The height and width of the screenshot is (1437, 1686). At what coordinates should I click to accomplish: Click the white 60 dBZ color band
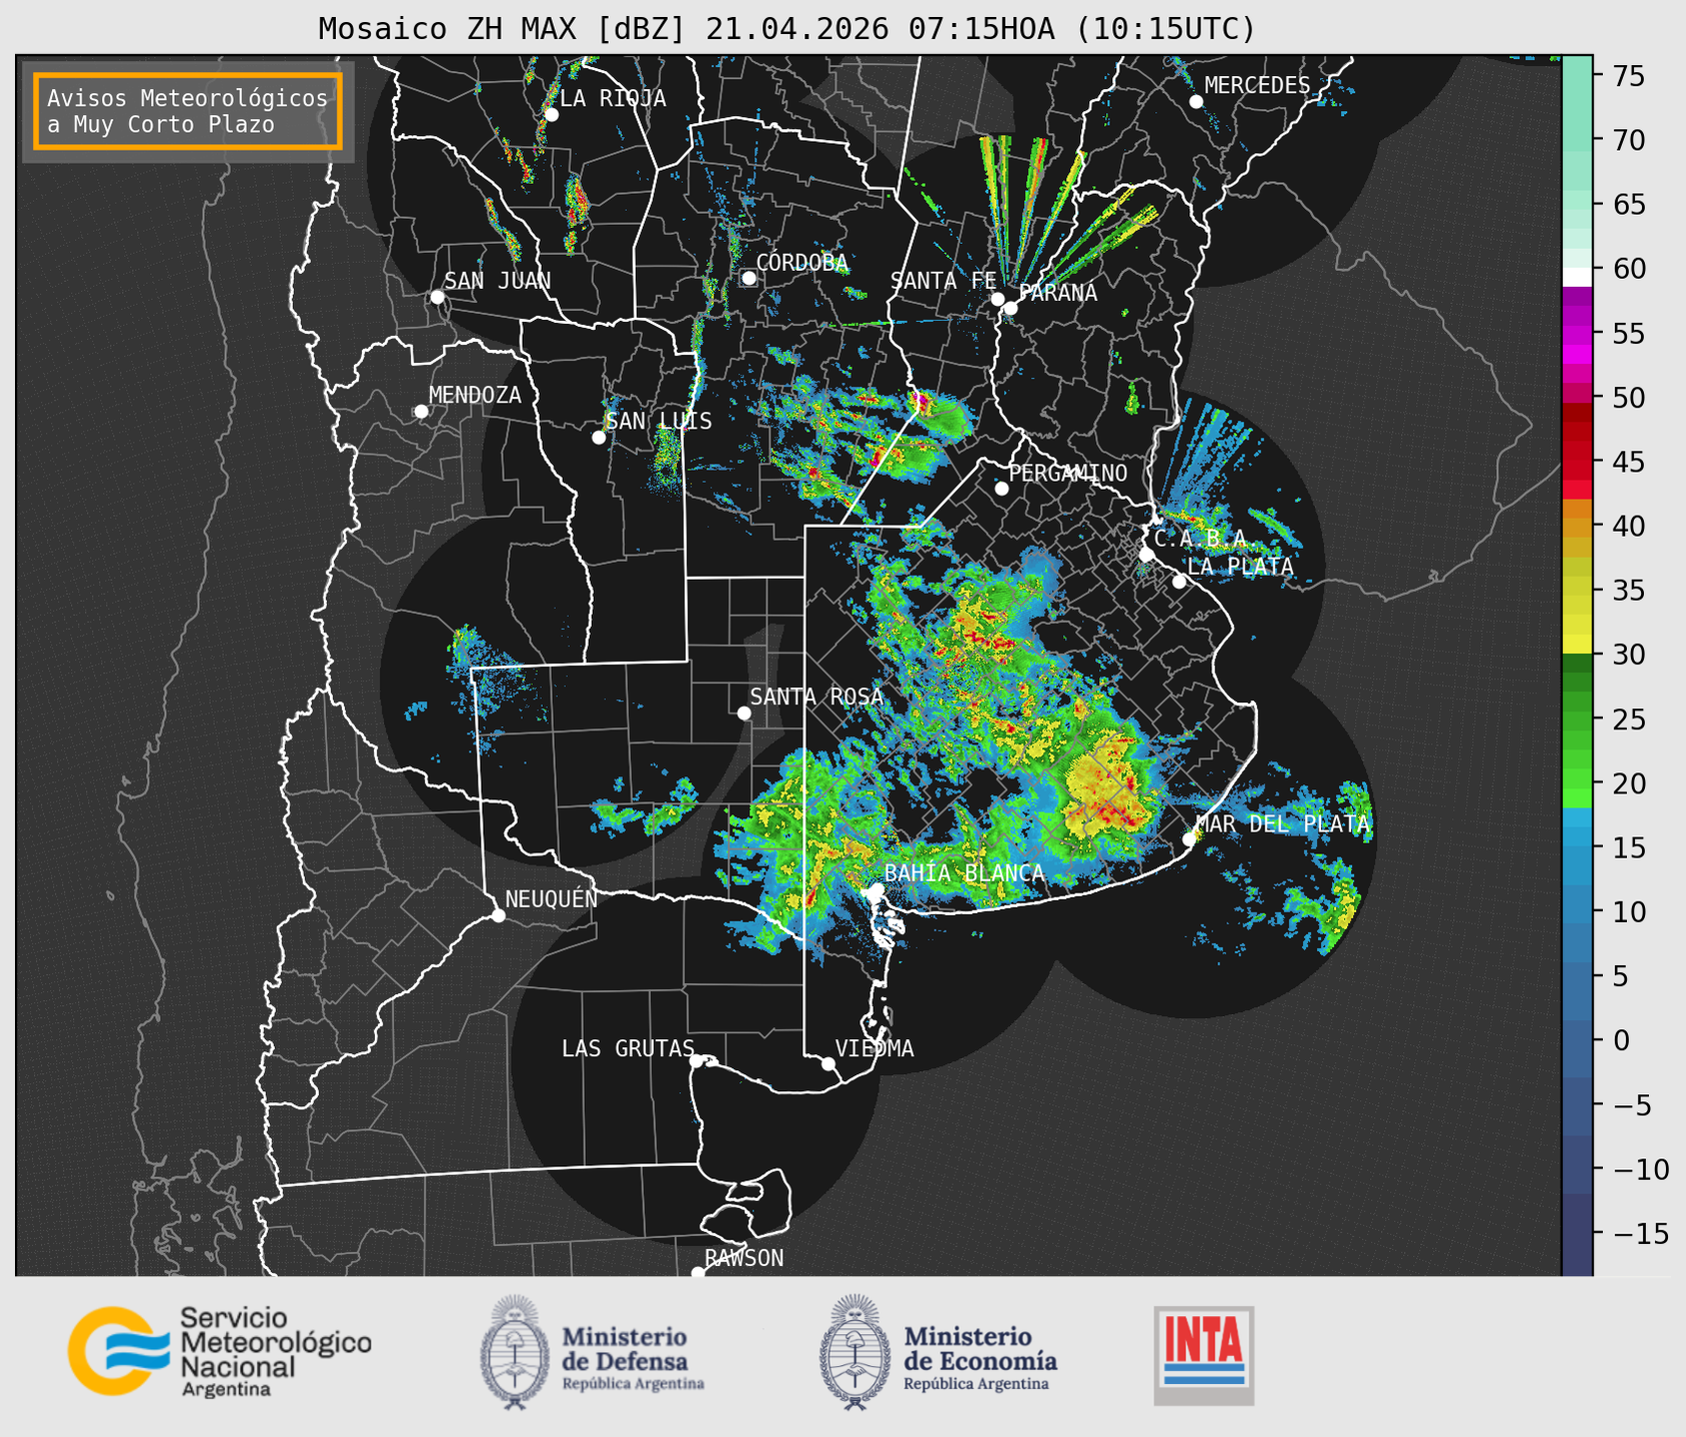(1577, 277)
